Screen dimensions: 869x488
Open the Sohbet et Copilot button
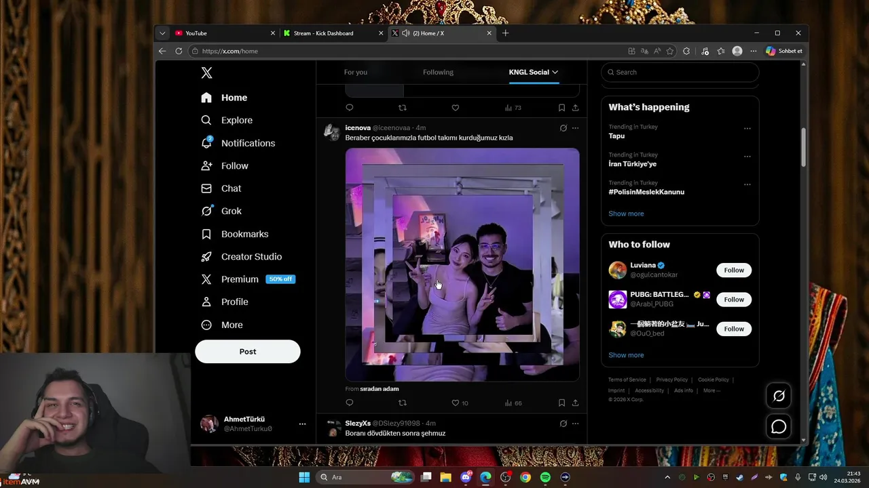[784, 51]
